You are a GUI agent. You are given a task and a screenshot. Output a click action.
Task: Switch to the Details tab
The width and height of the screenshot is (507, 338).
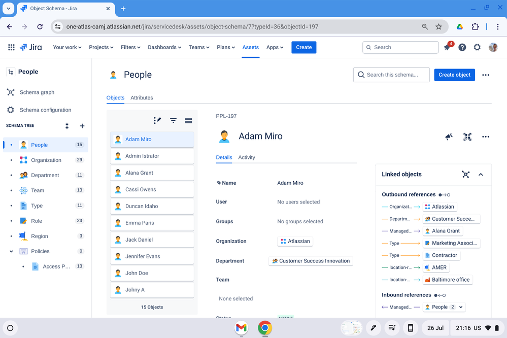(224, 157)
